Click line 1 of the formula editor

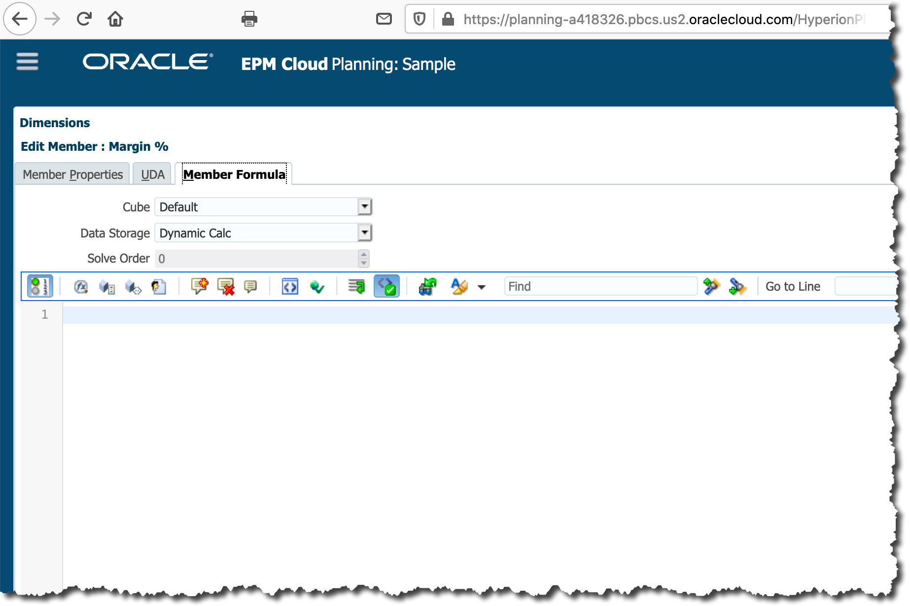pyautogui.click(x=478, y=315)
